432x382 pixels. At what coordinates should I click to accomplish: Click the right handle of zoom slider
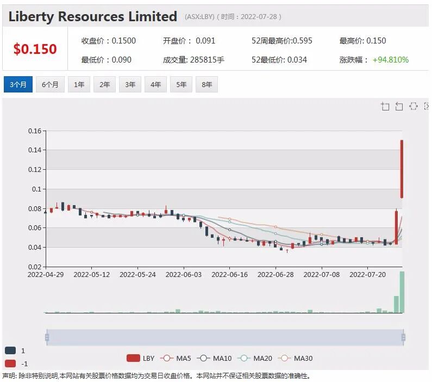pos(403,337)
